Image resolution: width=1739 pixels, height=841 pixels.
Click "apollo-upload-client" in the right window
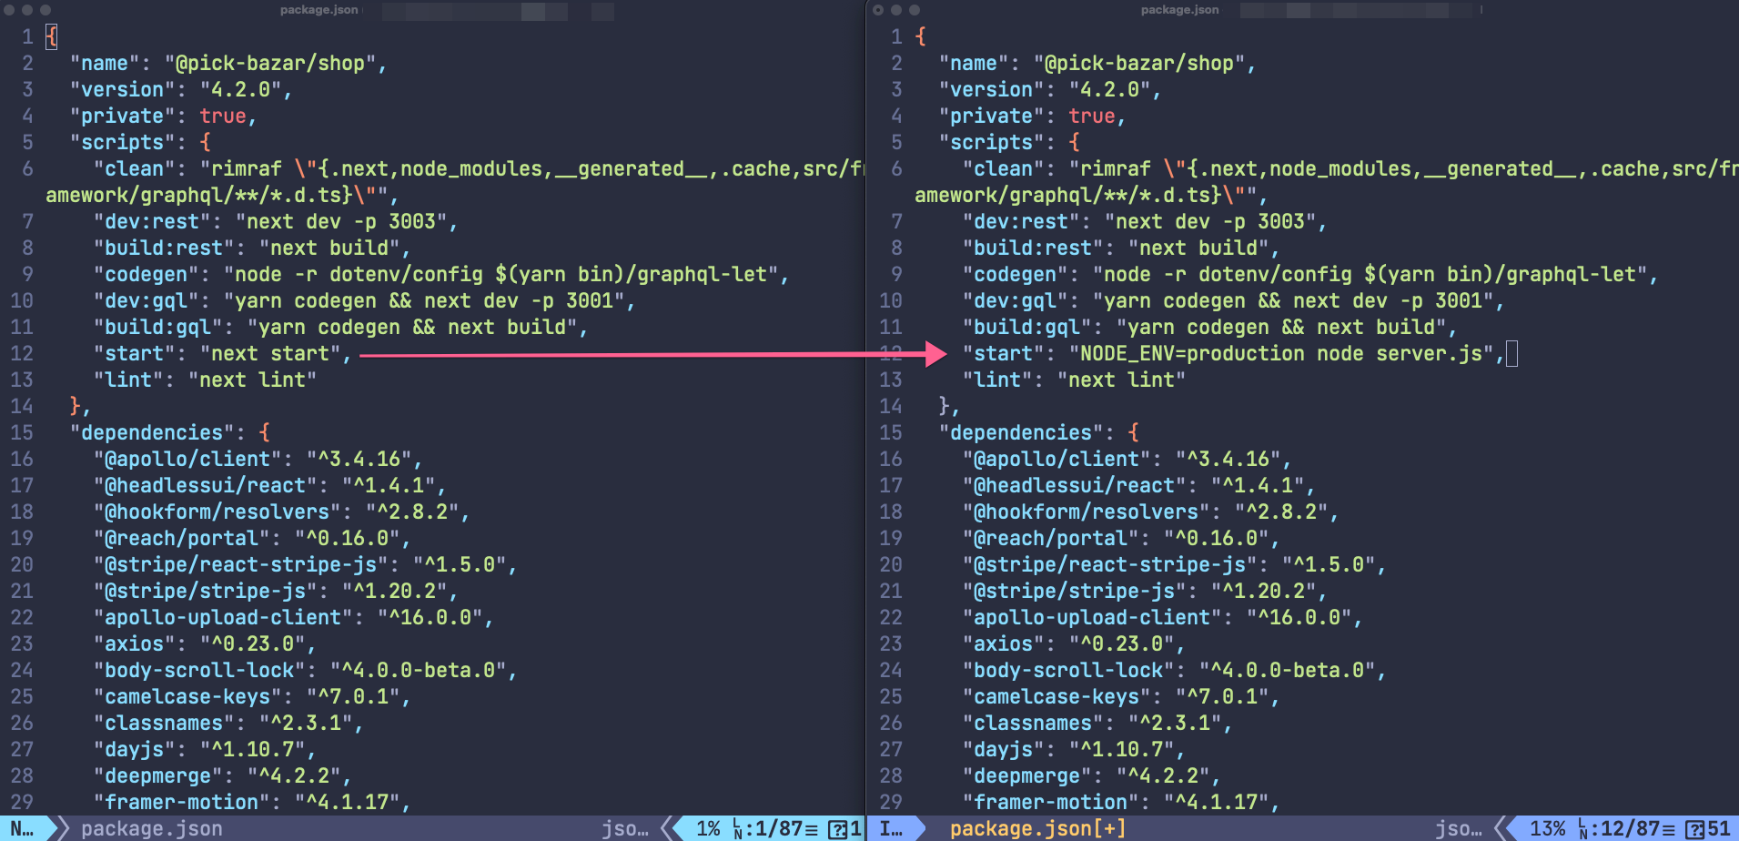click(x=1092, y=617)
